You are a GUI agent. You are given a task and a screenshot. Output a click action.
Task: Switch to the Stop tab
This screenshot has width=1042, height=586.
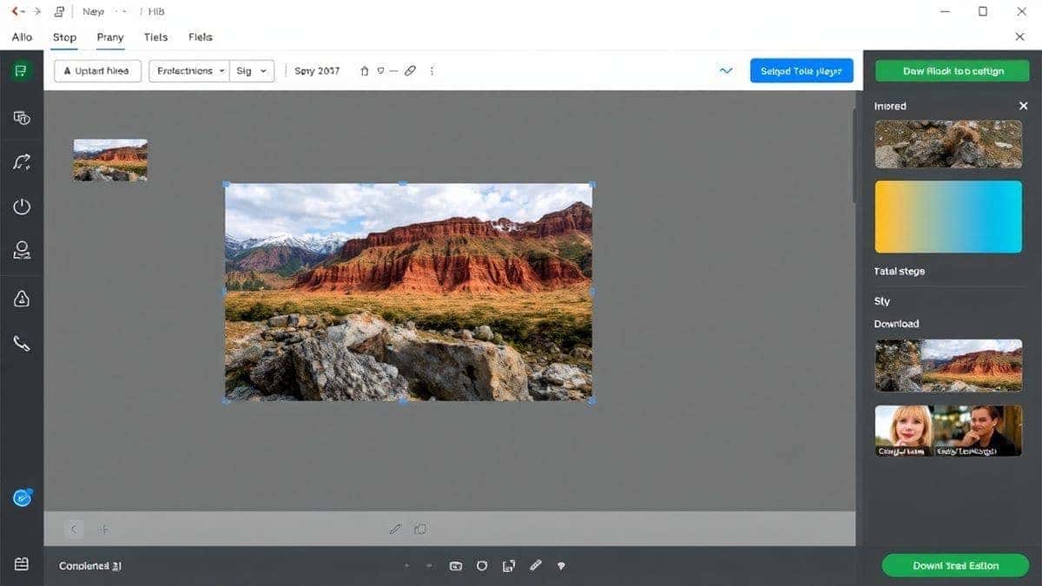64,37
